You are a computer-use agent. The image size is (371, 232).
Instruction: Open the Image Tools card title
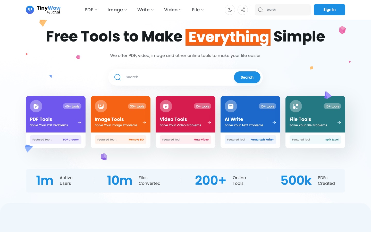coord(109,119)
